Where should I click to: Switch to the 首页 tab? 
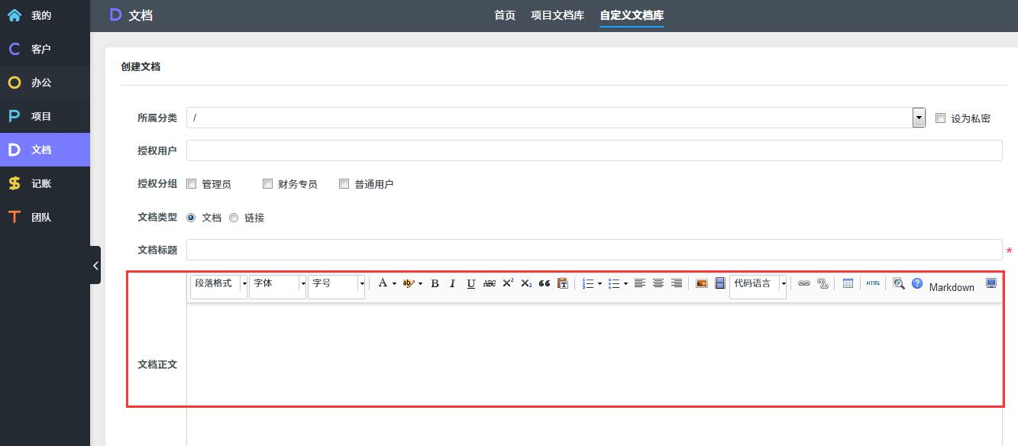tap(505, 15)
